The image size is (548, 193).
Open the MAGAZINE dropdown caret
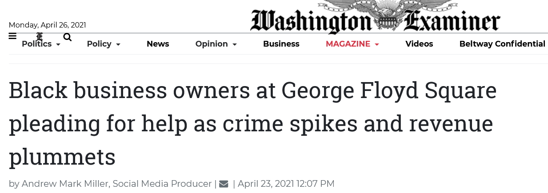coord(377,44)
